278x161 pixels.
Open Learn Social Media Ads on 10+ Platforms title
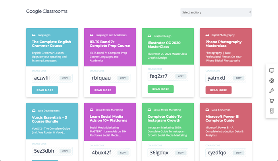coord(108,119)
